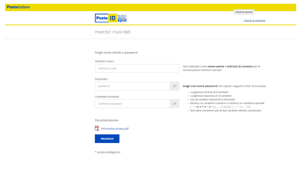Click the PASSWORD field label
This screenshot has height=176, width=302.
[x=101, y=79]
